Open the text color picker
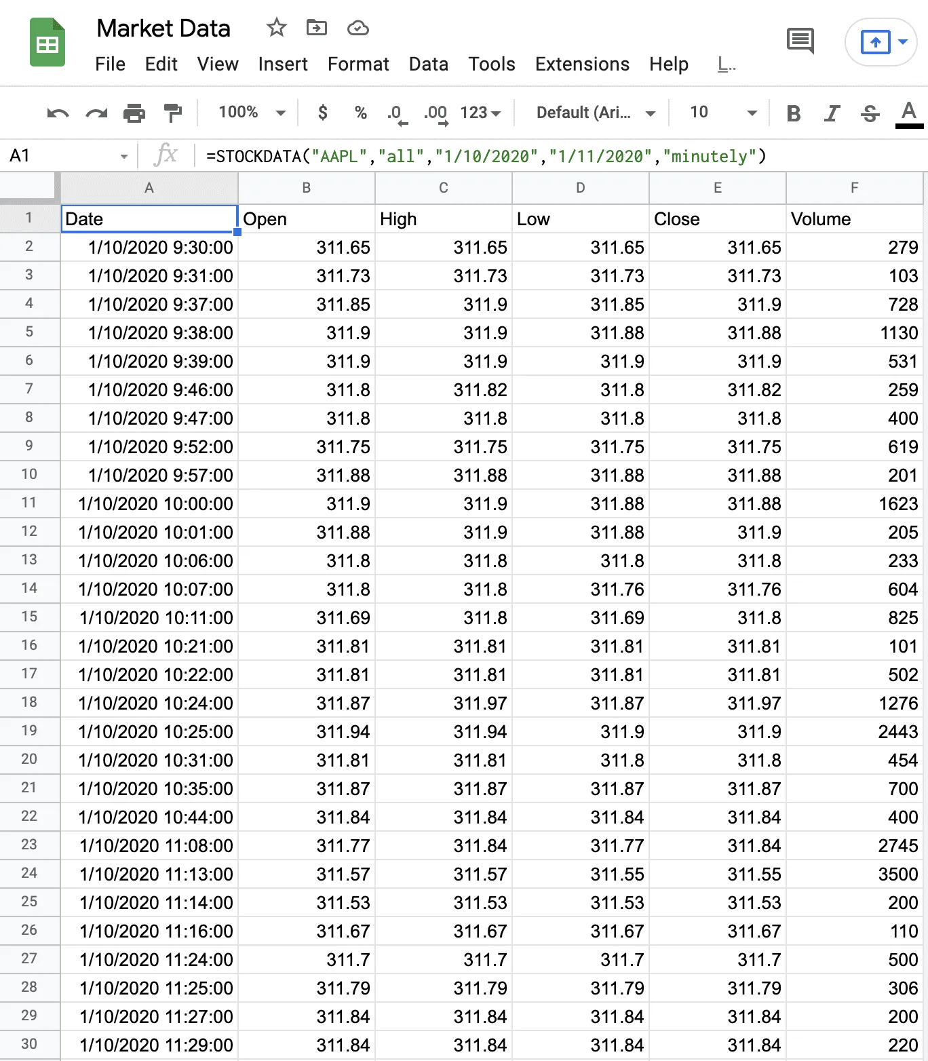 click(909, 113)
